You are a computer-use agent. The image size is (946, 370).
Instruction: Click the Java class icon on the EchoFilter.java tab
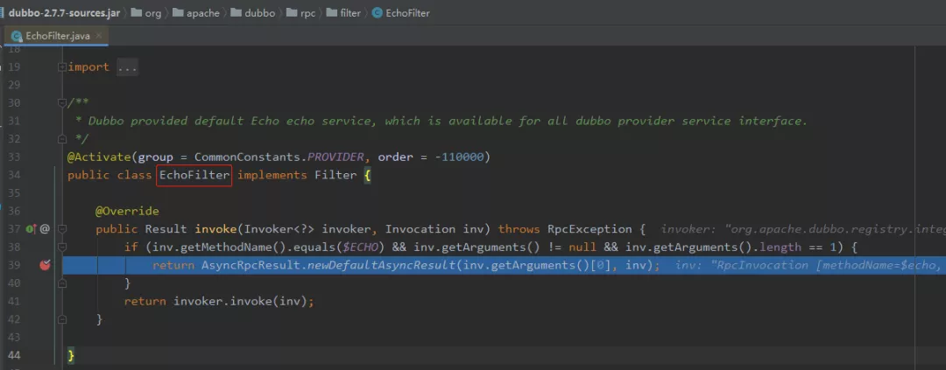[17, 36]
